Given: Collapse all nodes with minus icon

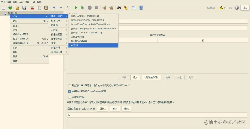Looking at the screenshot, I should click(x=61, y=8).
